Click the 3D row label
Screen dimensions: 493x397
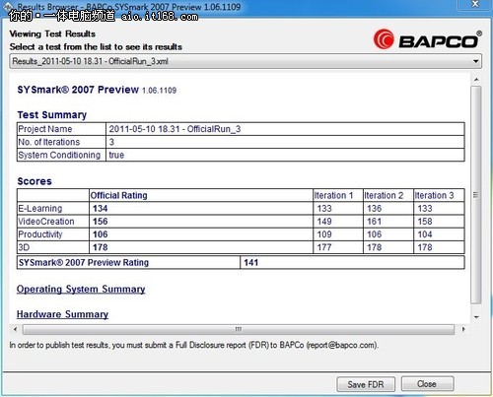point(24,247)
